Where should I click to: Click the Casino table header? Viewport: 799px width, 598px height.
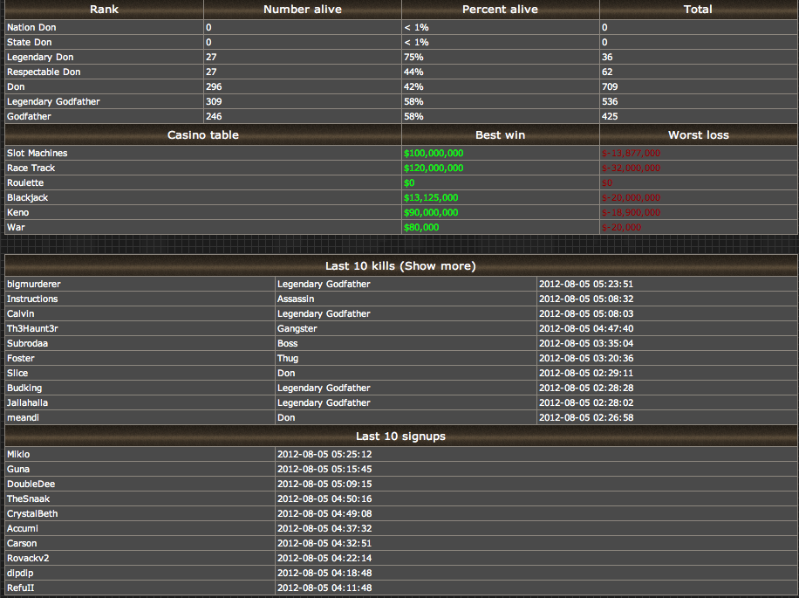(x=203, y=134)
